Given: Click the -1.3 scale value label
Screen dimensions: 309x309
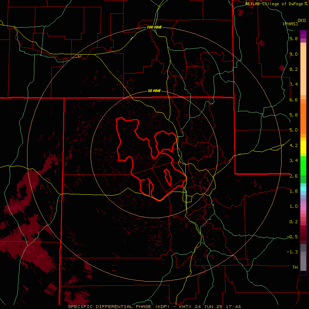Looking at the screenshot, I should [292, 252].
